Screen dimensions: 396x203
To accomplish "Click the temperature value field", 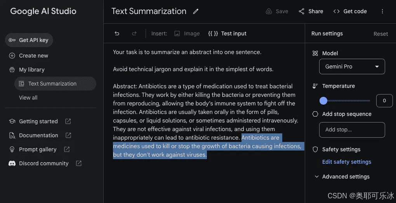I will [x=384, y=101].
